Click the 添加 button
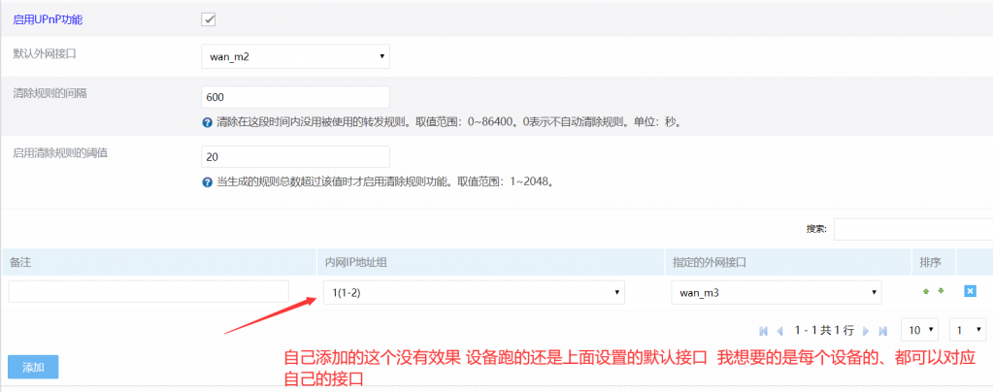Screen dimensions: 993x392 (x=33, y=367)
